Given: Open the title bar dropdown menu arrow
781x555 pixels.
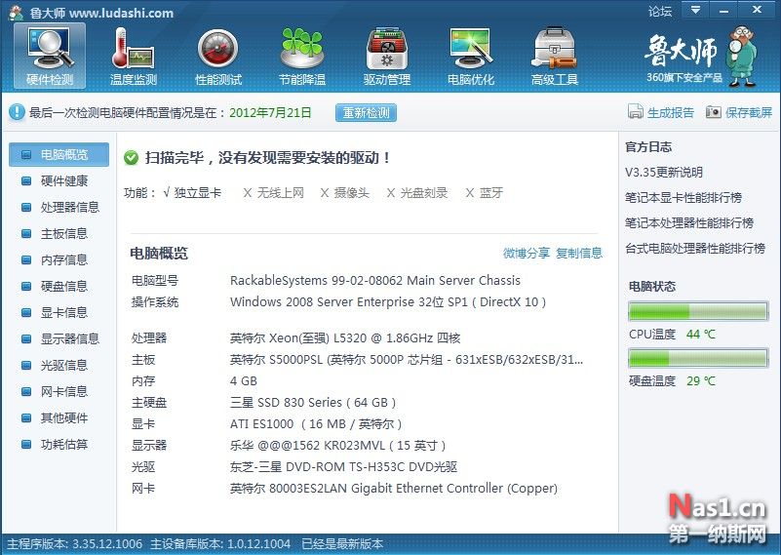Looking at the screenshot, I should click(695, 10).
